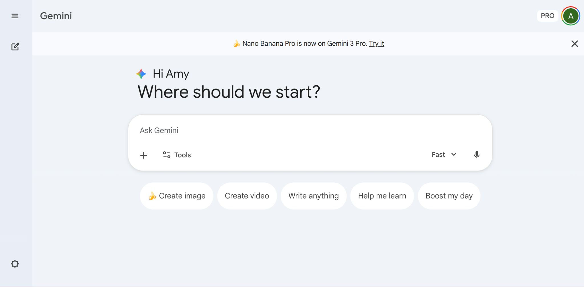
Task: Select the Create video suggestion chip
Action: [247, 196]
